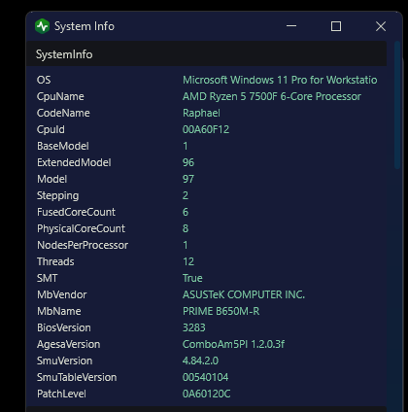Select the BaseModel label
408x412 pixels.
(x=63, y=146)
